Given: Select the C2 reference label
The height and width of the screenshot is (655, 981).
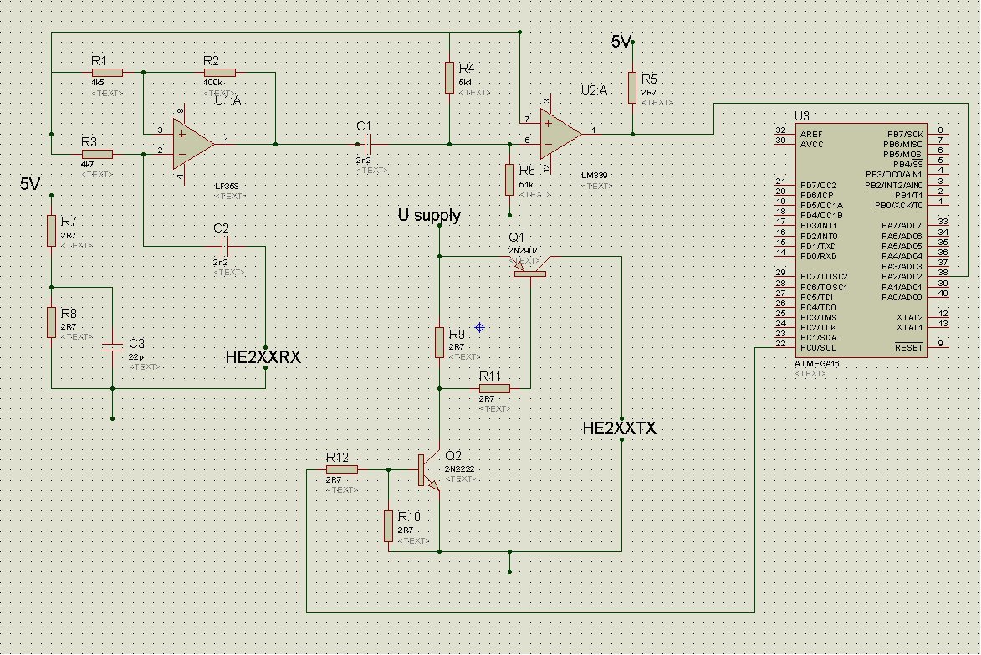Looking at the screenshot, I should pyautogui.click(x=221, y=228).
